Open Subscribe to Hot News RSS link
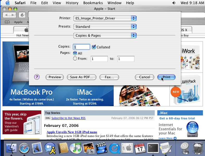Viewport: 205px width, 156px height. pos(69,118)
